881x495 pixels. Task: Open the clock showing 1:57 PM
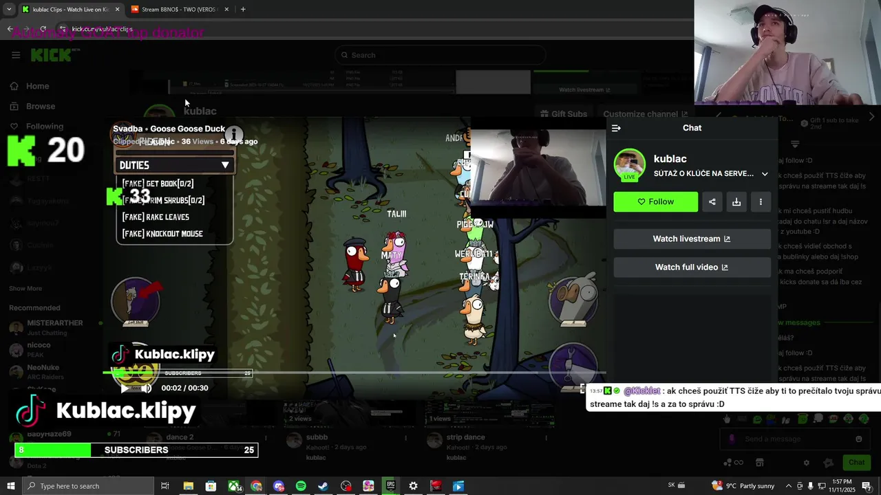pyautogui.click(x=842, y=485)
